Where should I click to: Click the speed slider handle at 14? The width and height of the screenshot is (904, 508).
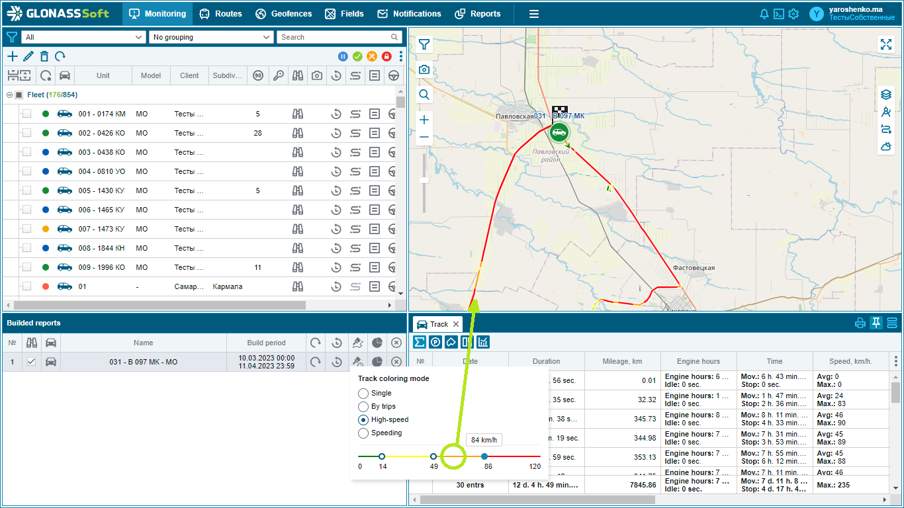point(382,456)
